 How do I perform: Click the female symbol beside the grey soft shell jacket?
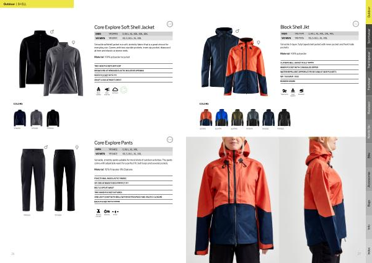tap(74, 42)
